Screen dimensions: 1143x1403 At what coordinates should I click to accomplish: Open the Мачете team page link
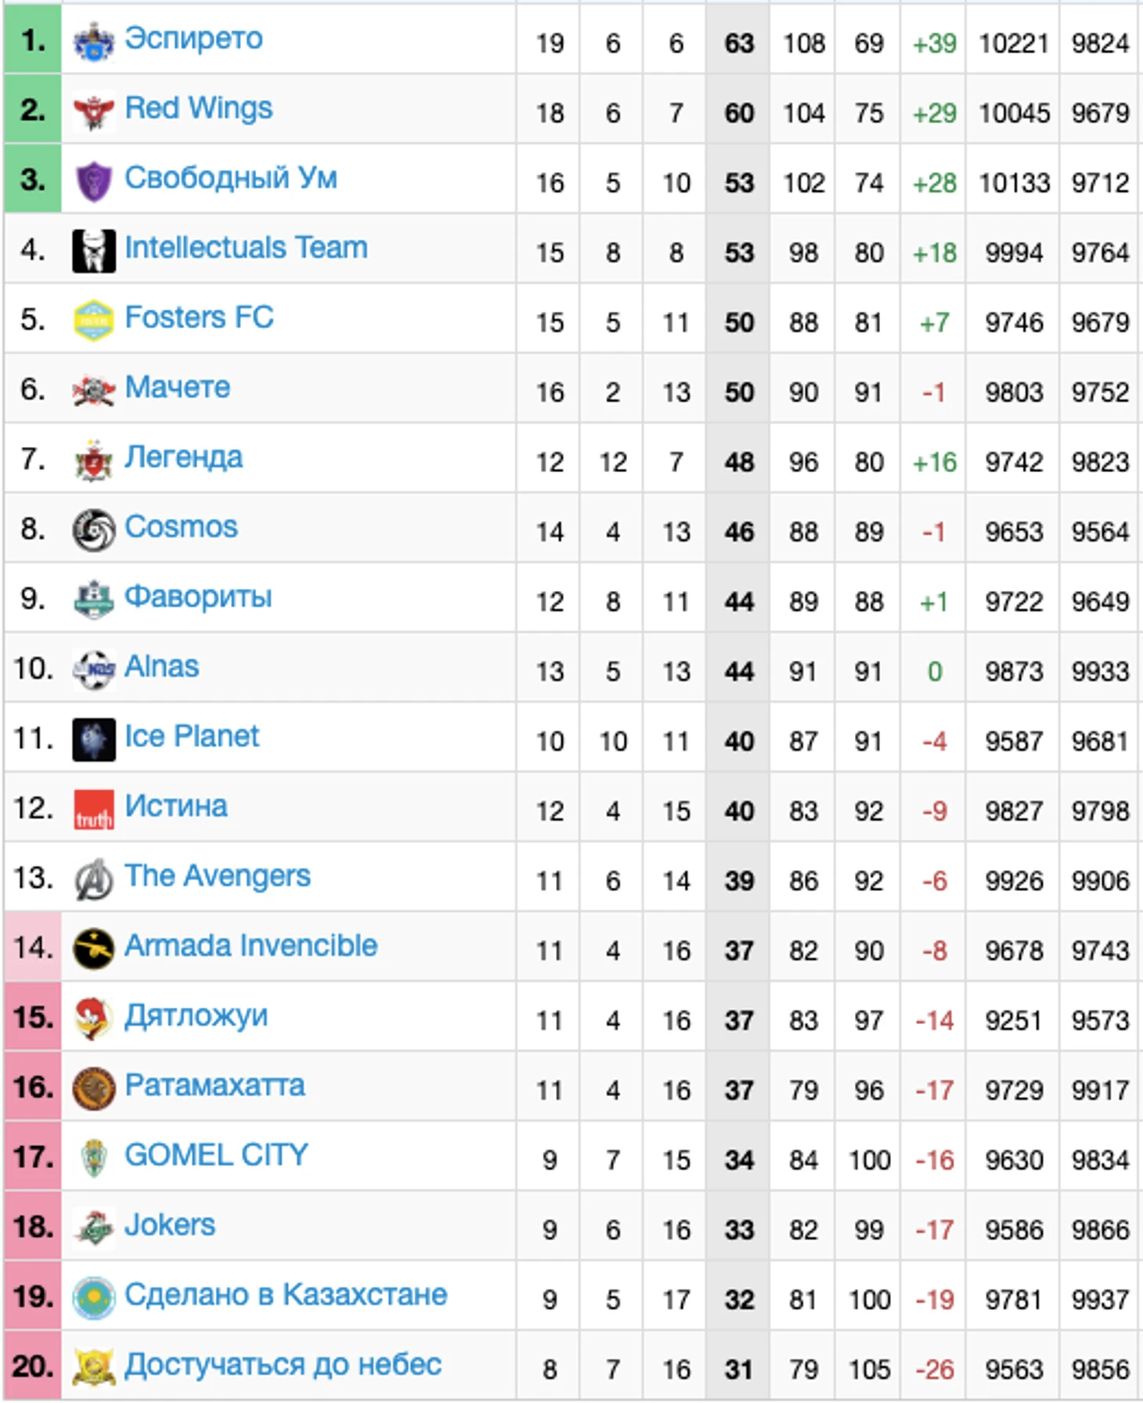(x=178, y=388)
